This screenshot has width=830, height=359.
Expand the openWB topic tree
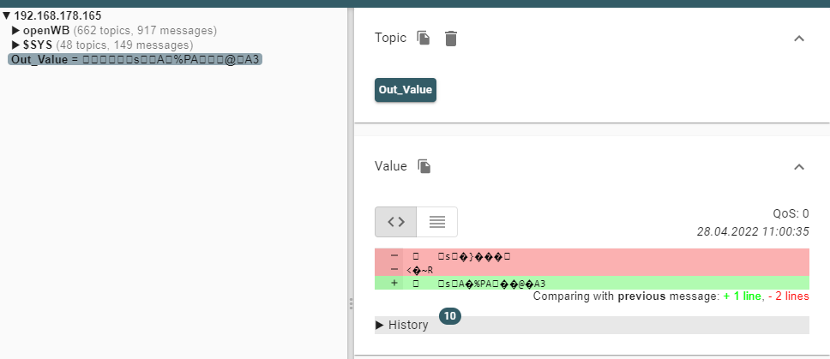[15, 31]
